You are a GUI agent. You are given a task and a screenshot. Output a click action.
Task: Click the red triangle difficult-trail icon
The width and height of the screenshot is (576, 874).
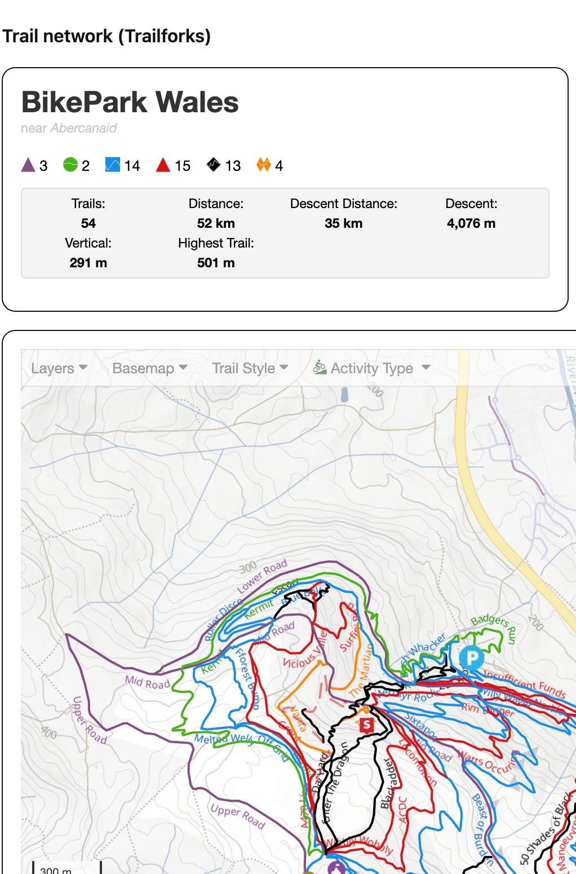163,165
